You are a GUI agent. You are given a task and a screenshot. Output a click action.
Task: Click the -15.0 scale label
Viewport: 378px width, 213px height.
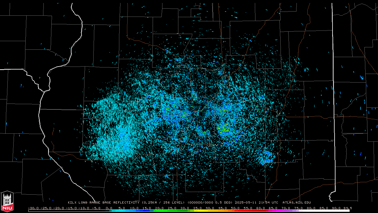click(x=71, y=208)
